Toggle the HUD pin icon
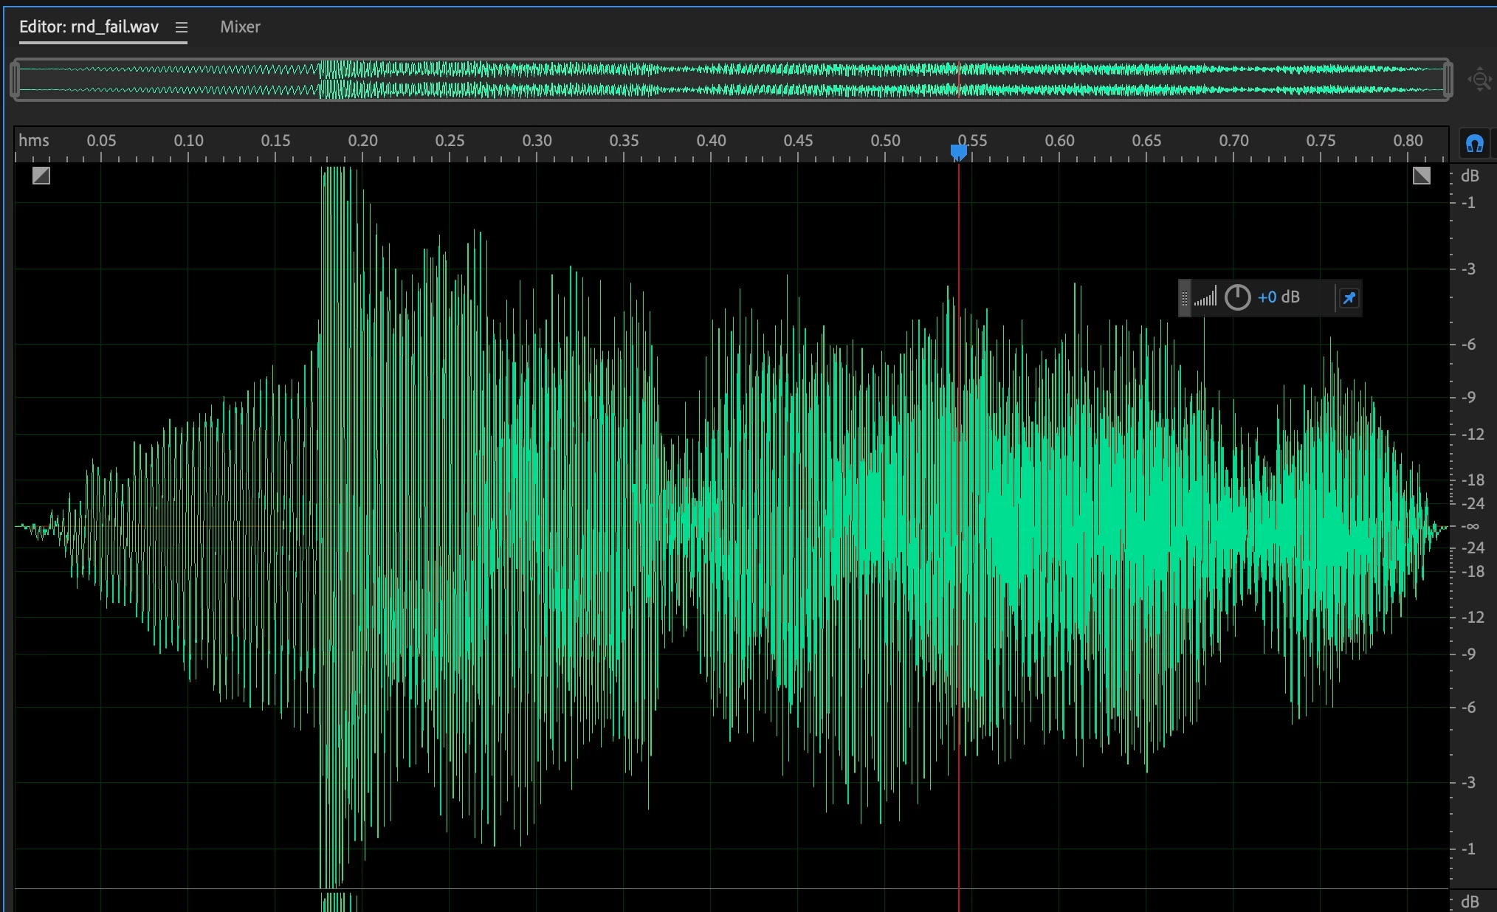The image size is (1497, 912). point(1349,298)
